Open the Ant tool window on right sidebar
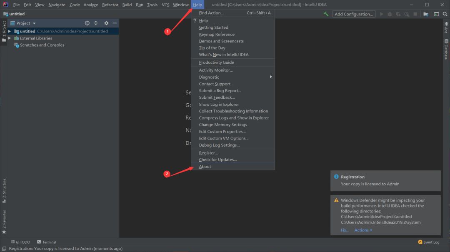450x252 pixels. [446, 27]
